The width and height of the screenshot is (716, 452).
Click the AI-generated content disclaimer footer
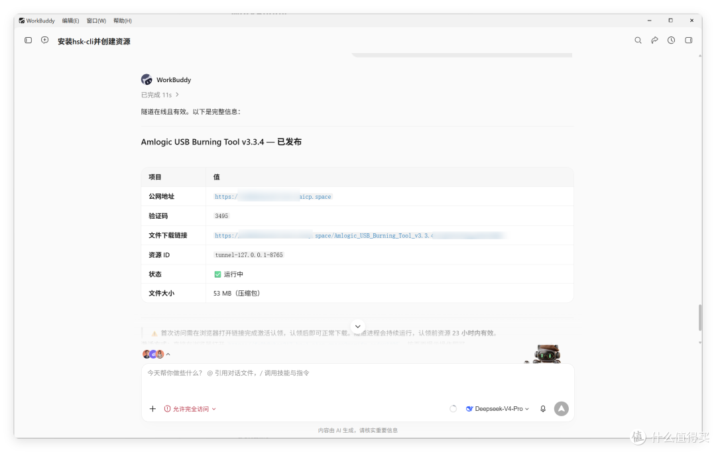pyautogui.click(x=357, y=430)
